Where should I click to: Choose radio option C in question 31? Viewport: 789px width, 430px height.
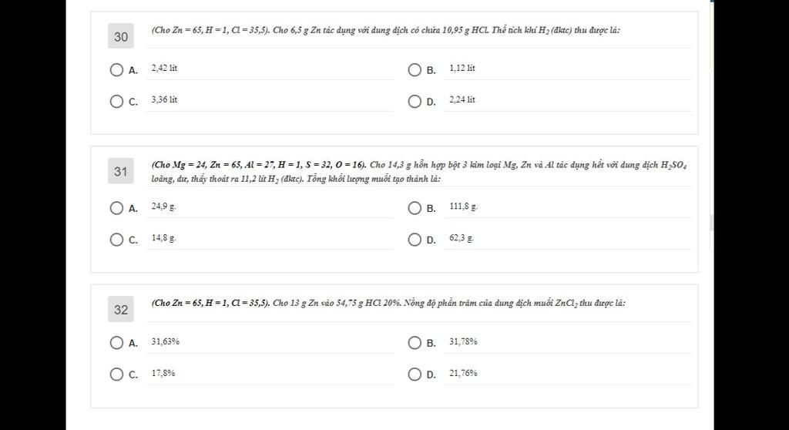[116, 240]
